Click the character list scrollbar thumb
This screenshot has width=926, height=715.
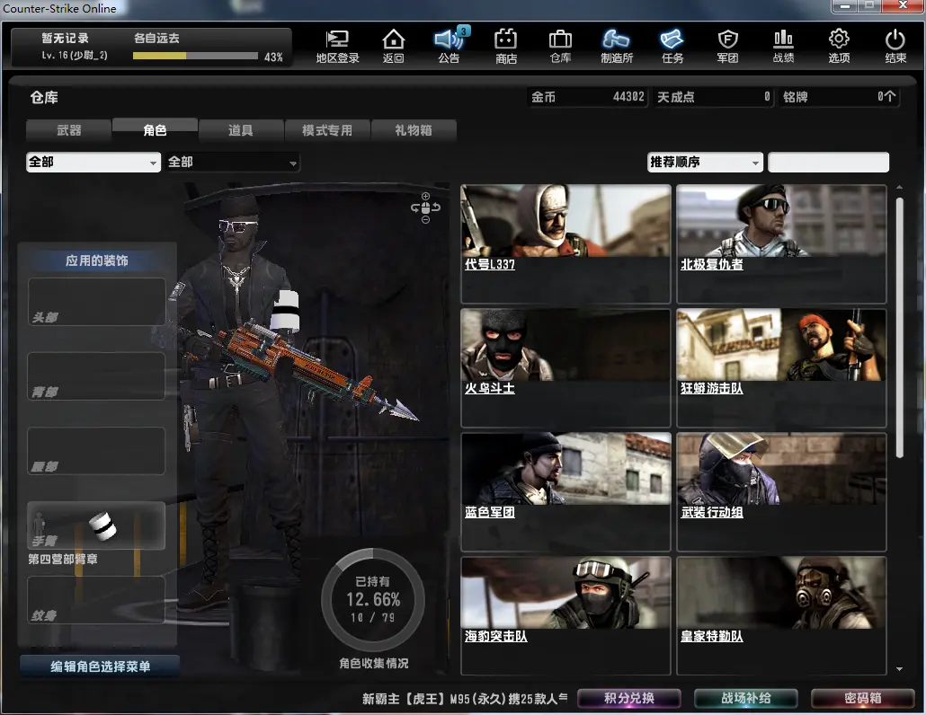[899, 328]
